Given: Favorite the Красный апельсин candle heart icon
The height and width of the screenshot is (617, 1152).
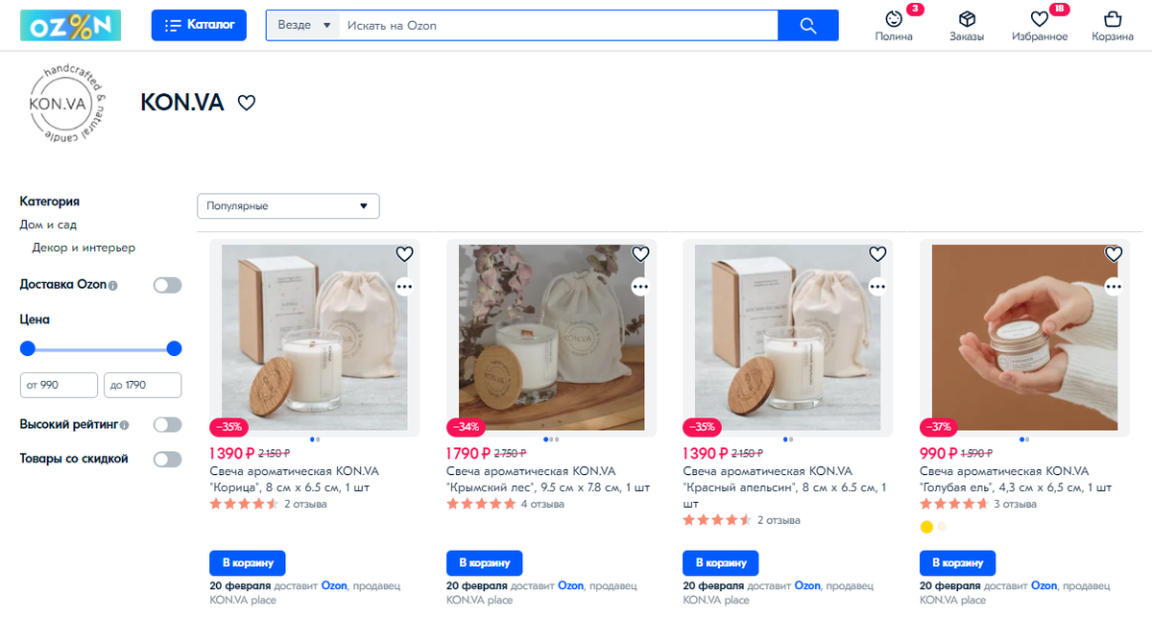Looking at the screenshot, I should (x=877, y=254).
